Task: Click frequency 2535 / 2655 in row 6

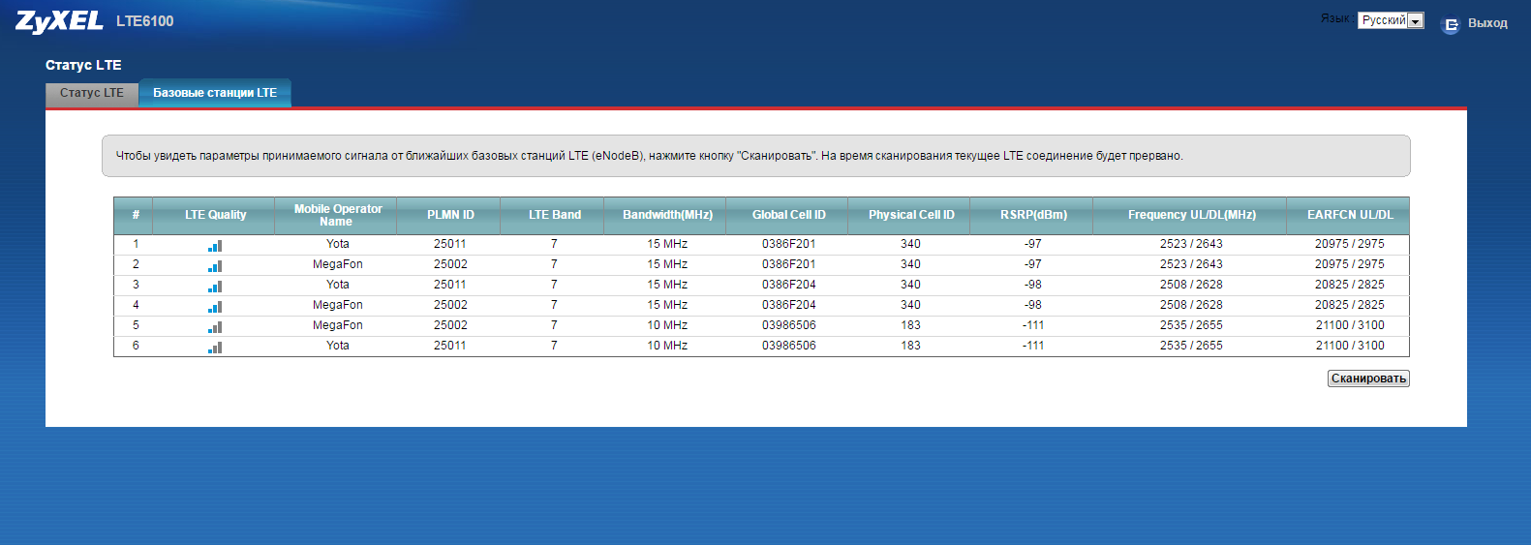Action: (1191, 346)
